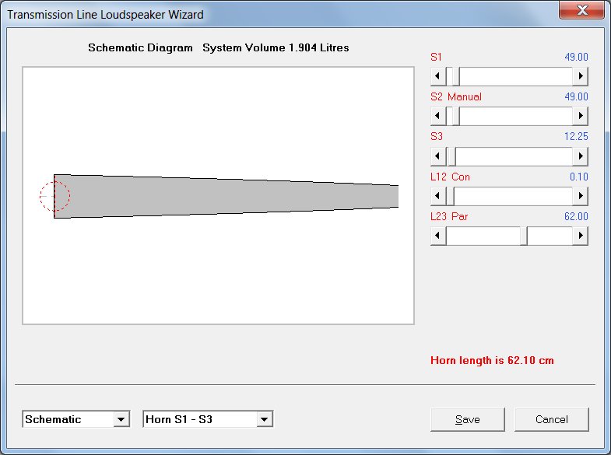
Task: Click the L23 Par label
Action: (x=449, y=217)
